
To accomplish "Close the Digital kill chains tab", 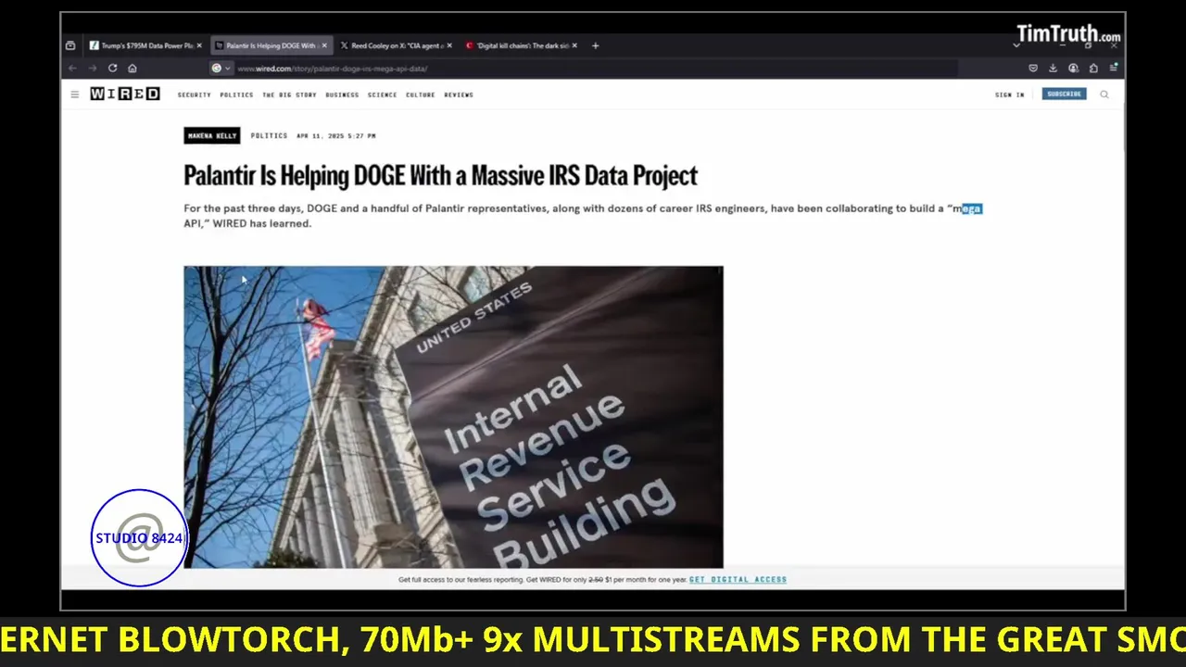I will 574,45.
